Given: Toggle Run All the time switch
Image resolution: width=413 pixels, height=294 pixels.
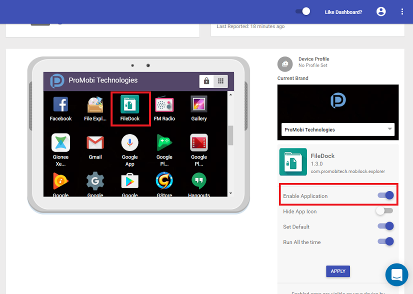Looking at the screenshot, I should pyautogui.click(x=386, y=241).
